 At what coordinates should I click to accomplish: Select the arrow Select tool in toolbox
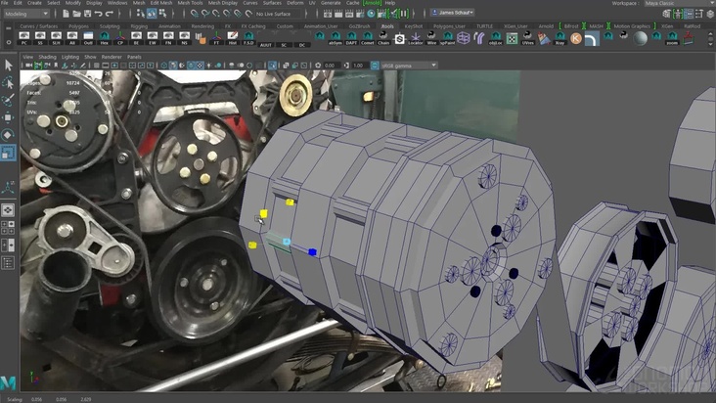[x=8, y=65]
